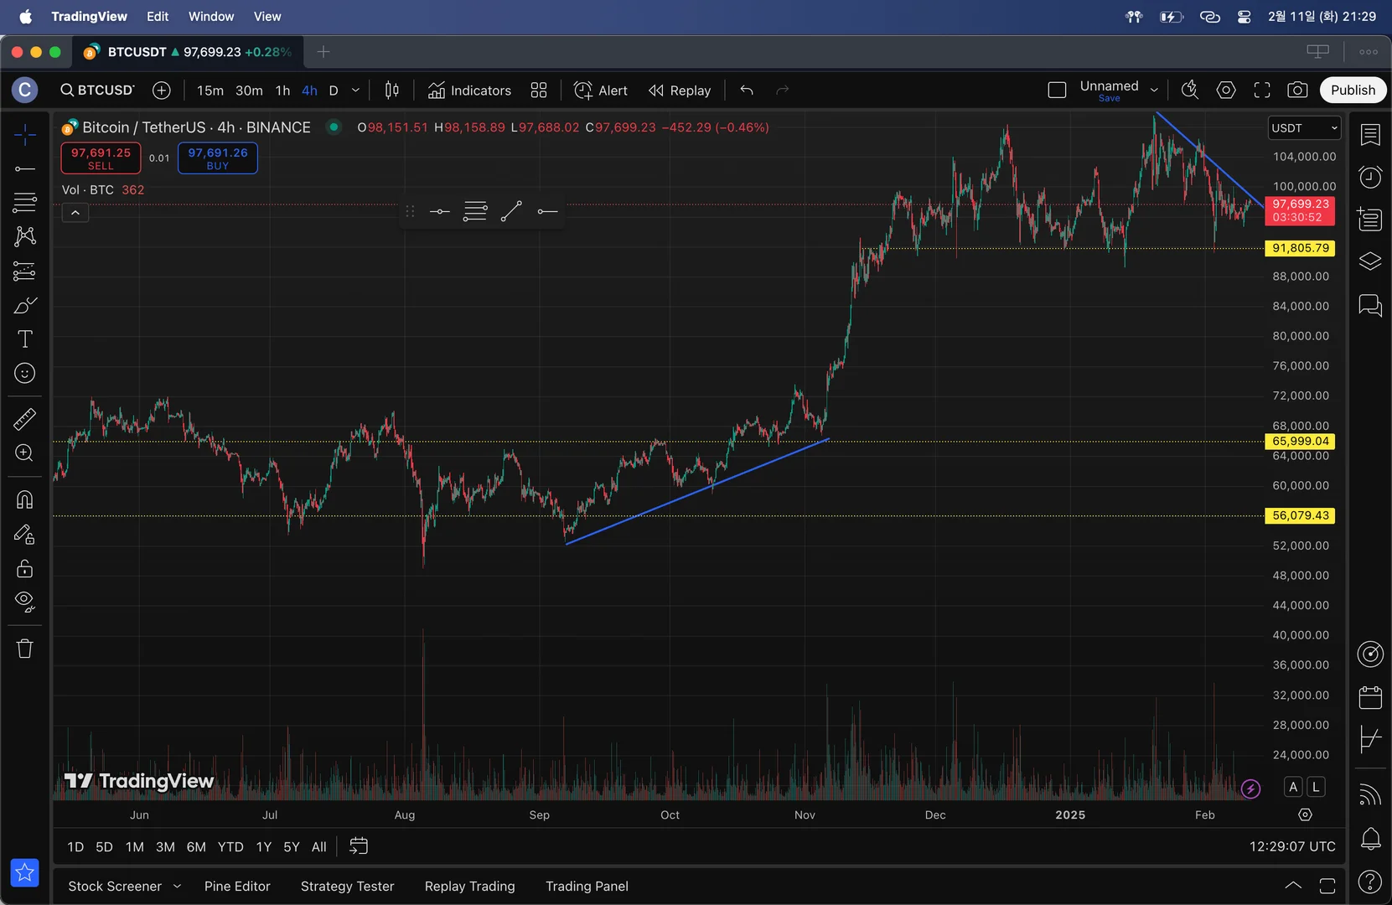Open the economic calendar panel

pos(1370,696)
